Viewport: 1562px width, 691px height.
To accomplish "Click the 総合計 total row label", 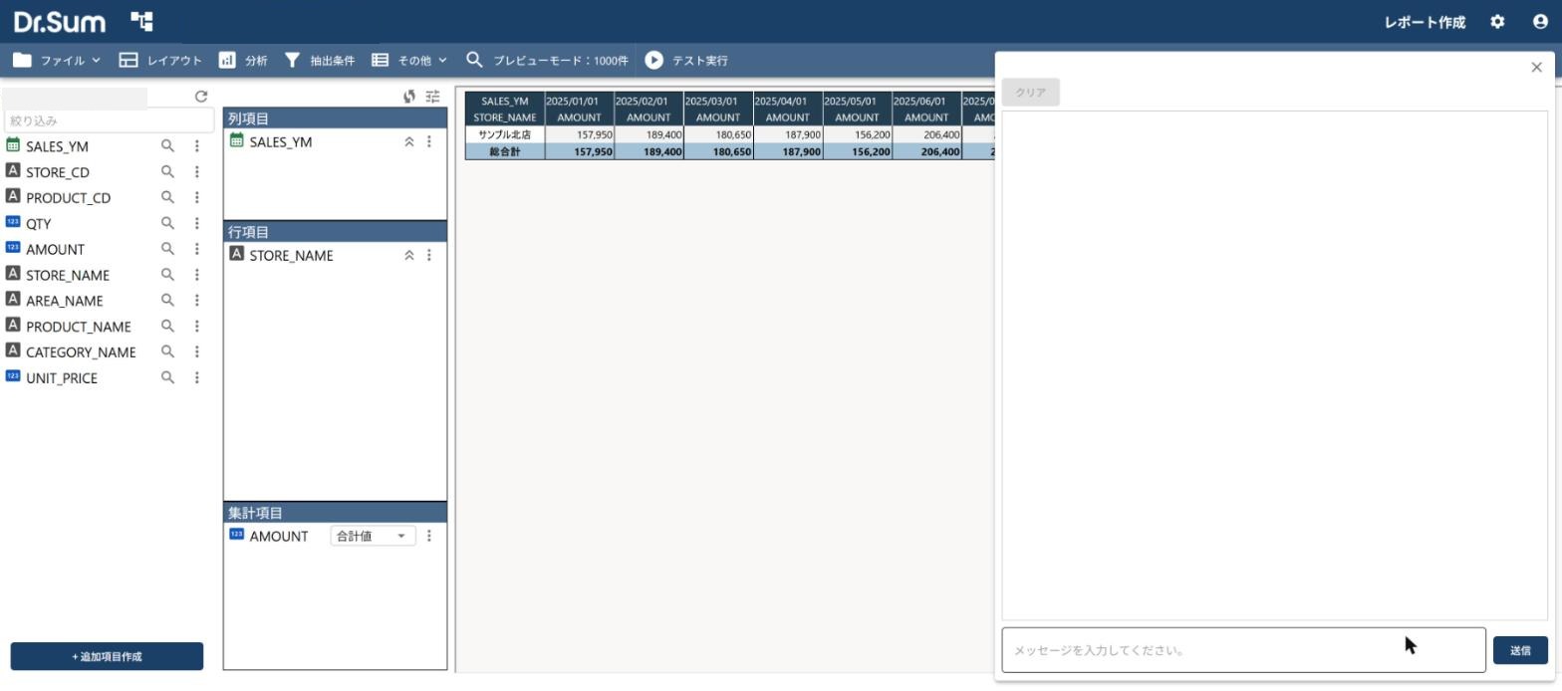I will click(505, 151).
